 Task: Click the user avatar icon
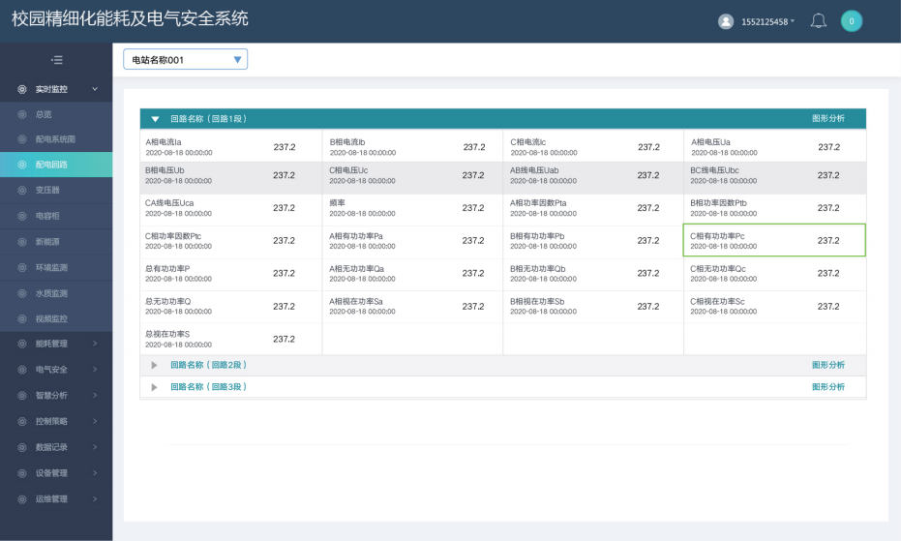pyautogui.click(x=726, y=21)
